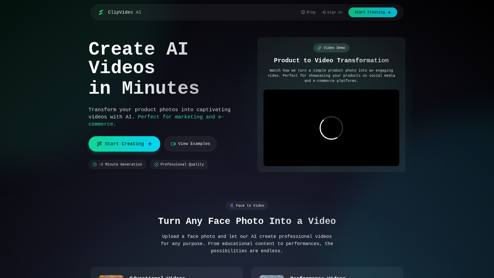Click the ClipVideo green logo icon
Image resolution: width=494 pixels, height=278 pixels.
click(101, 12)
